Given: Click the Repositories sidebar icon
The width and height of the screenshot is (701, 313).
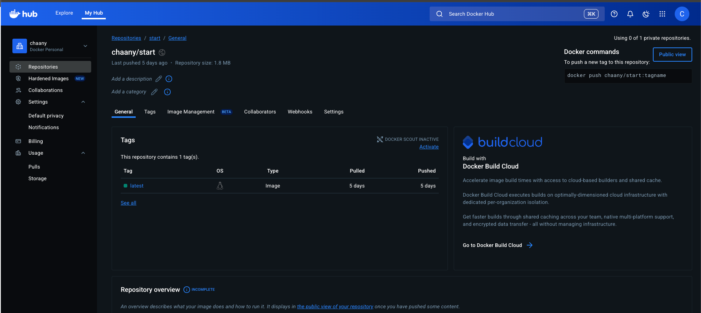Looking at the screenshot, I should tap(18, 67).
